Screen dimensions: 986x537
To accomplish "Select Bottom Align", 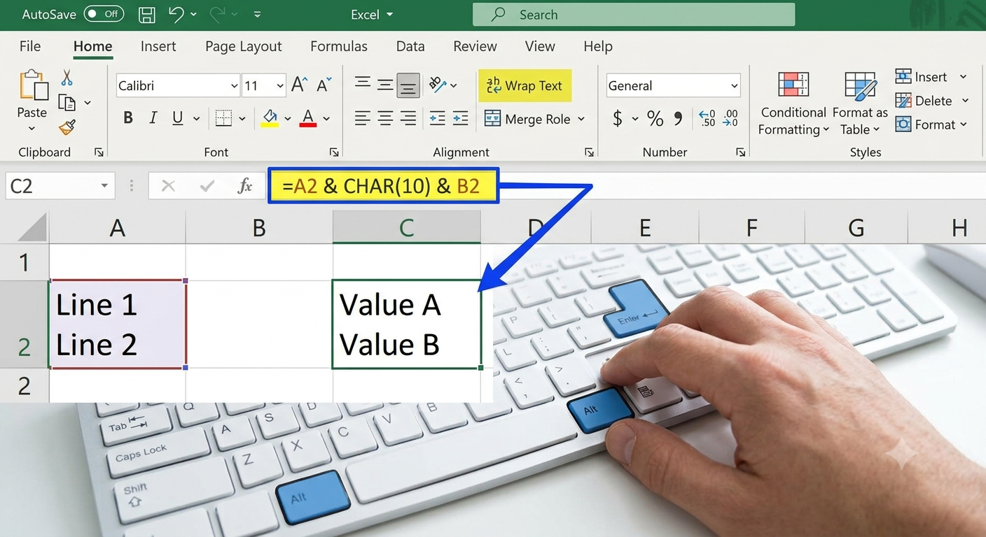I will point(408,85).
